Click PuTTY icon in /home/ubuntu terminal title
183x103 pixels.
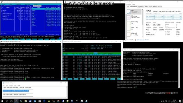(1, 41)
